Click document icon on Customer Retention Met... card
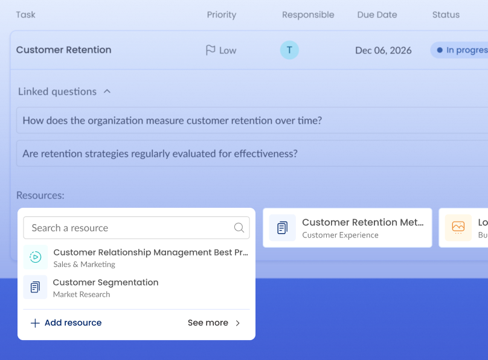Image resolution: width=488 pixels, height=360 pixels. tap(282, 228)
